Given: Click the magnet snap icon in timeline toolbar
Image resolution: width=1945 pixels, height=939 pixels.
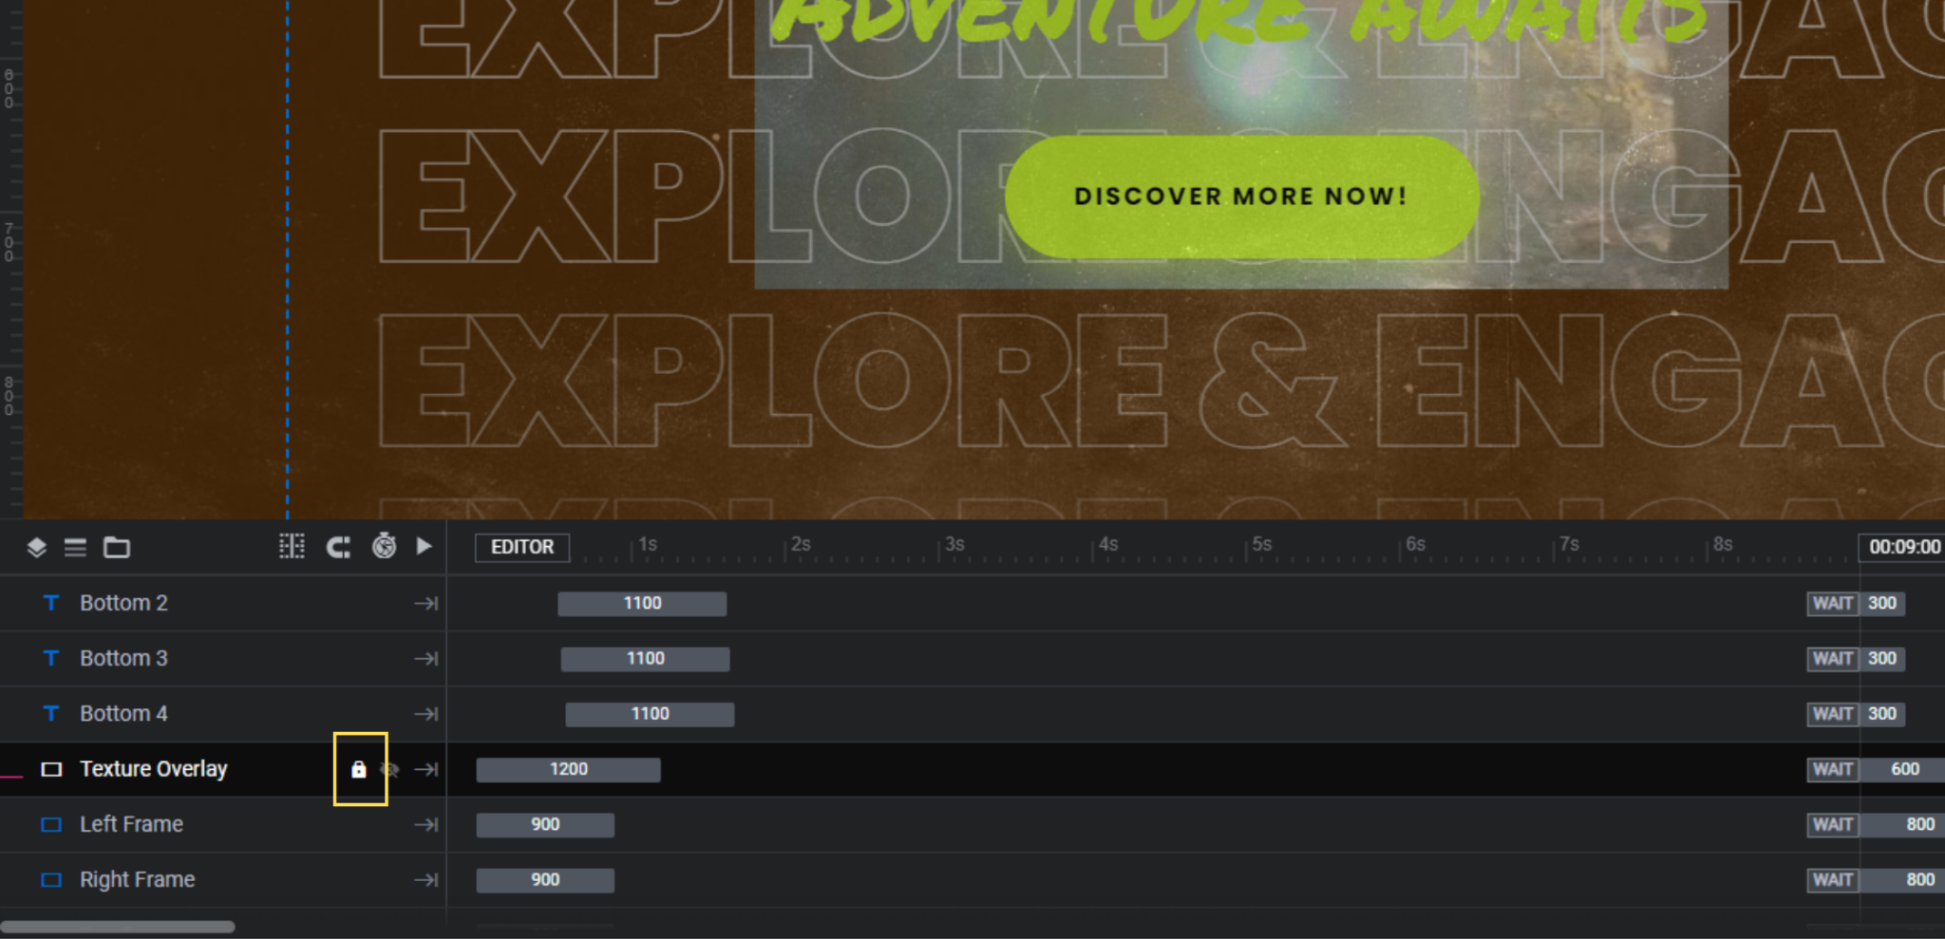Looking at the screenshot, I should point(338,547).
